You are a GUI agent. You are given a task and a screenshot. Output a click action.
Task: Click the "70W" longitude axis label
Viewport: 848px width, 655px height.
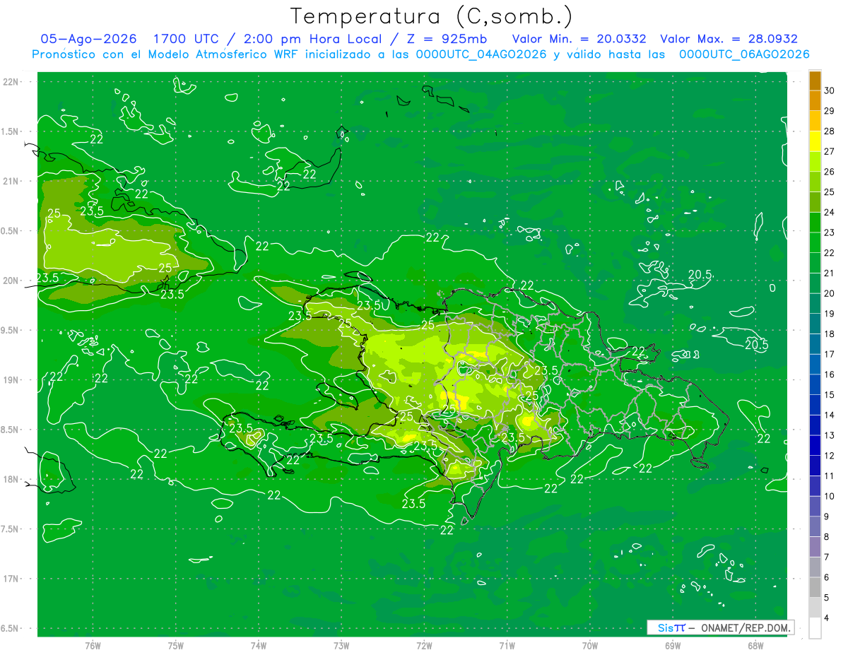590,646
